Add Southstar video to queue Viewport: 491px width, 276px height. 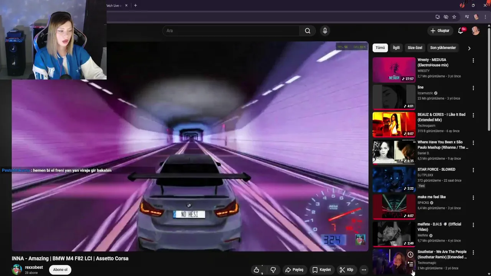pyautogui.click(x=410, y=264)
